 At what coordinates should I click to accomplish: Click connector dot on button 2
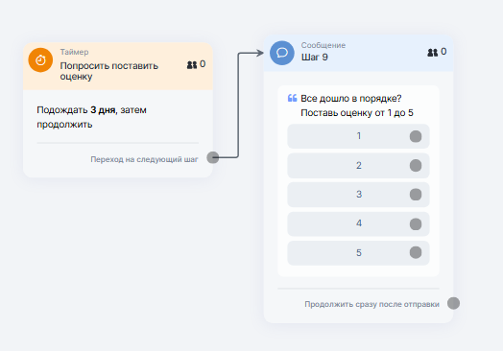[x=416, y=166]
